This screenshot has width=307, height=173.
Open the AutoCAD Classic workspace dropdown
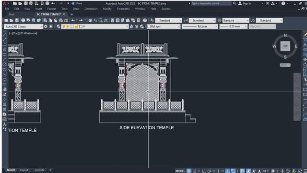pos(24,26)
